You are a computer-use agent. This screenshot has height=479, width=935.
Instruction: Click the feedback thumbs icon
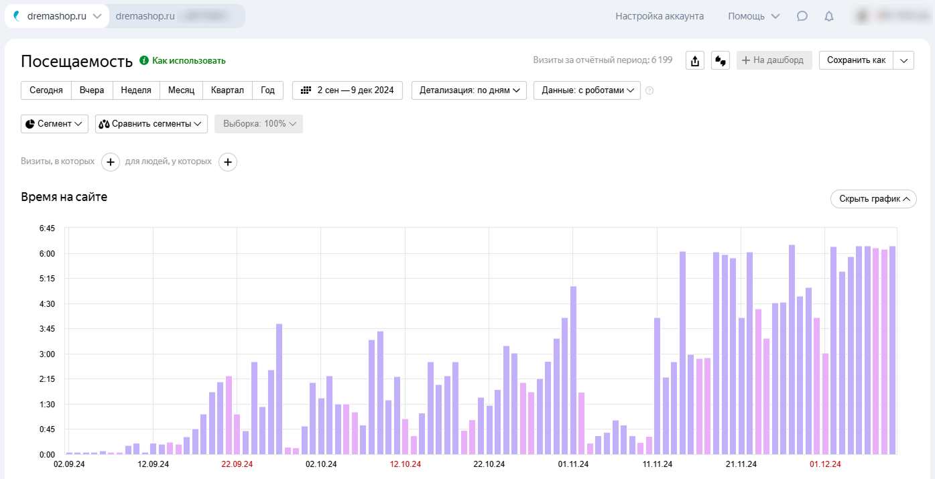(721, 60)
